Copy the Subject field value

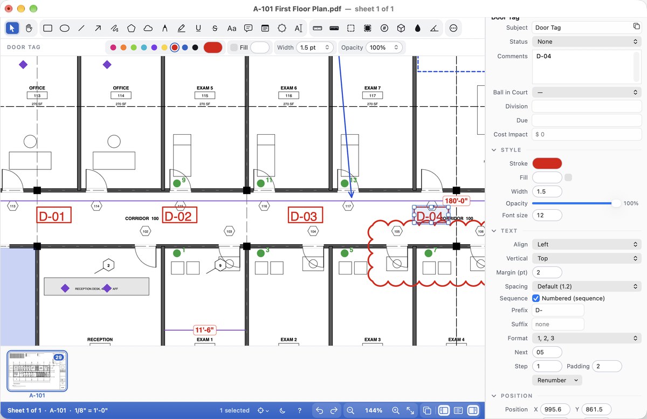(x=636, y=27)
